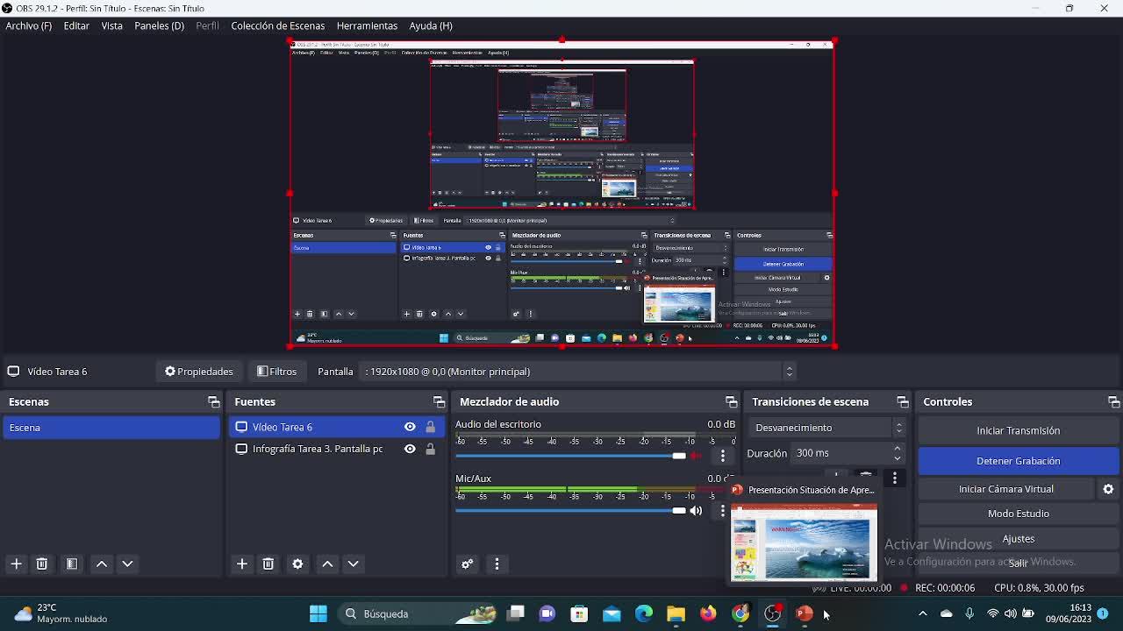Screen dimensions: 1123x631
Task: Toggle lock on Infografía Tarea 3 source
Action: click(x=430, y=449)
